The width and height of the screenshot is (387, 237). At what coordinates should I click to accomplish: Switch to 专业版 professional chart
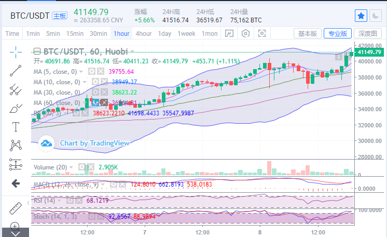(338, 33)
